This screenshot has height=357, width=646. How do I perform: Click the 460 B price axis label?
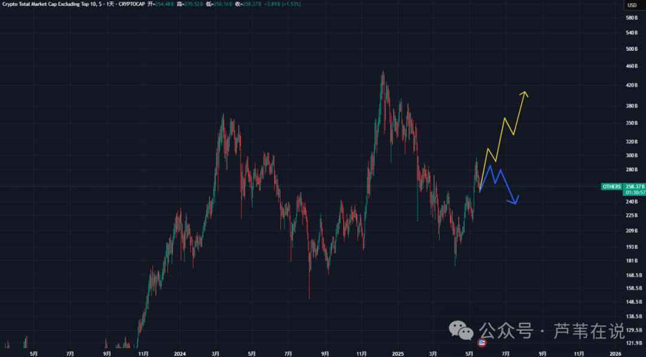pos(632,66)
